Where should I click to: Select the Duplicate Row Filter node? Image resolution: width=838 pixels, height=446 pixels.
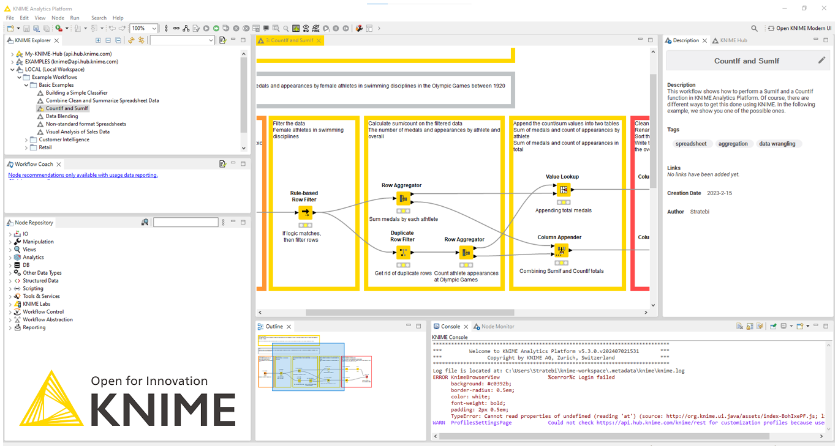pyautogui.click(x=402, y=252)
